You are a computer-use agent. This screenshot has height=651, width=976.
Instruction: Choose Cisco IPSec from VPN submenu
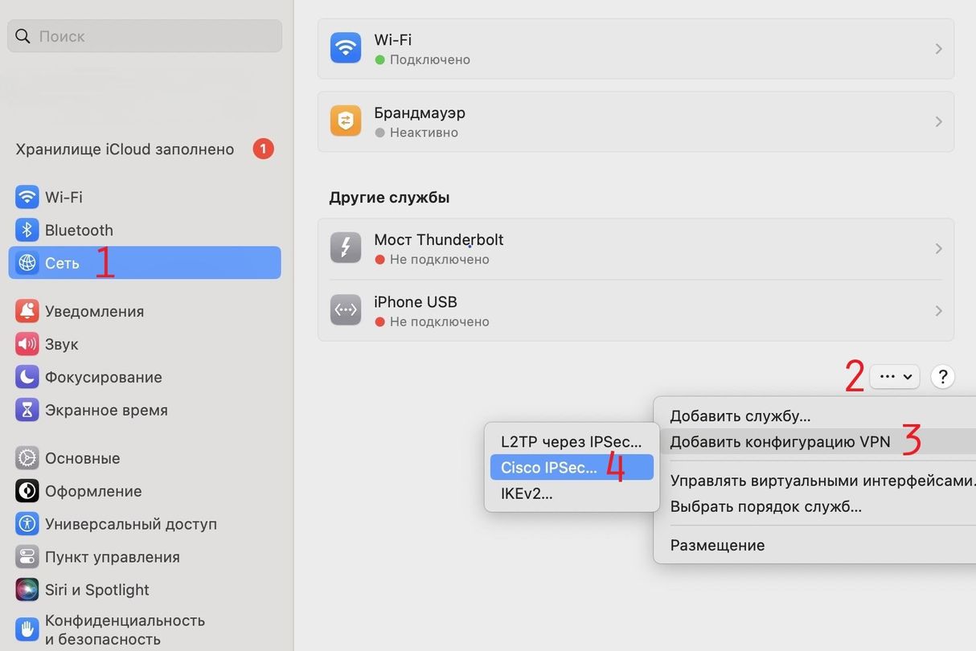click(549, 468)
